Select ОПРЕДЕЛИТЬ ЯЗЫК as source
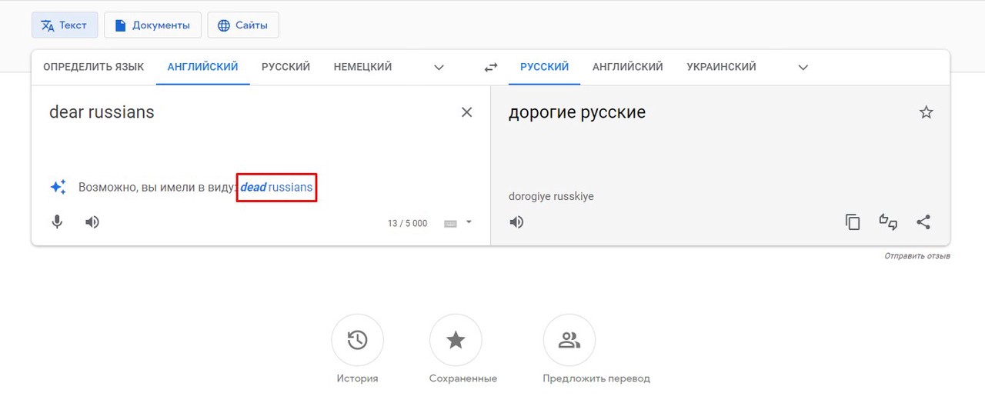The width and height of the screenshot is (985, 403). [93, 67]
